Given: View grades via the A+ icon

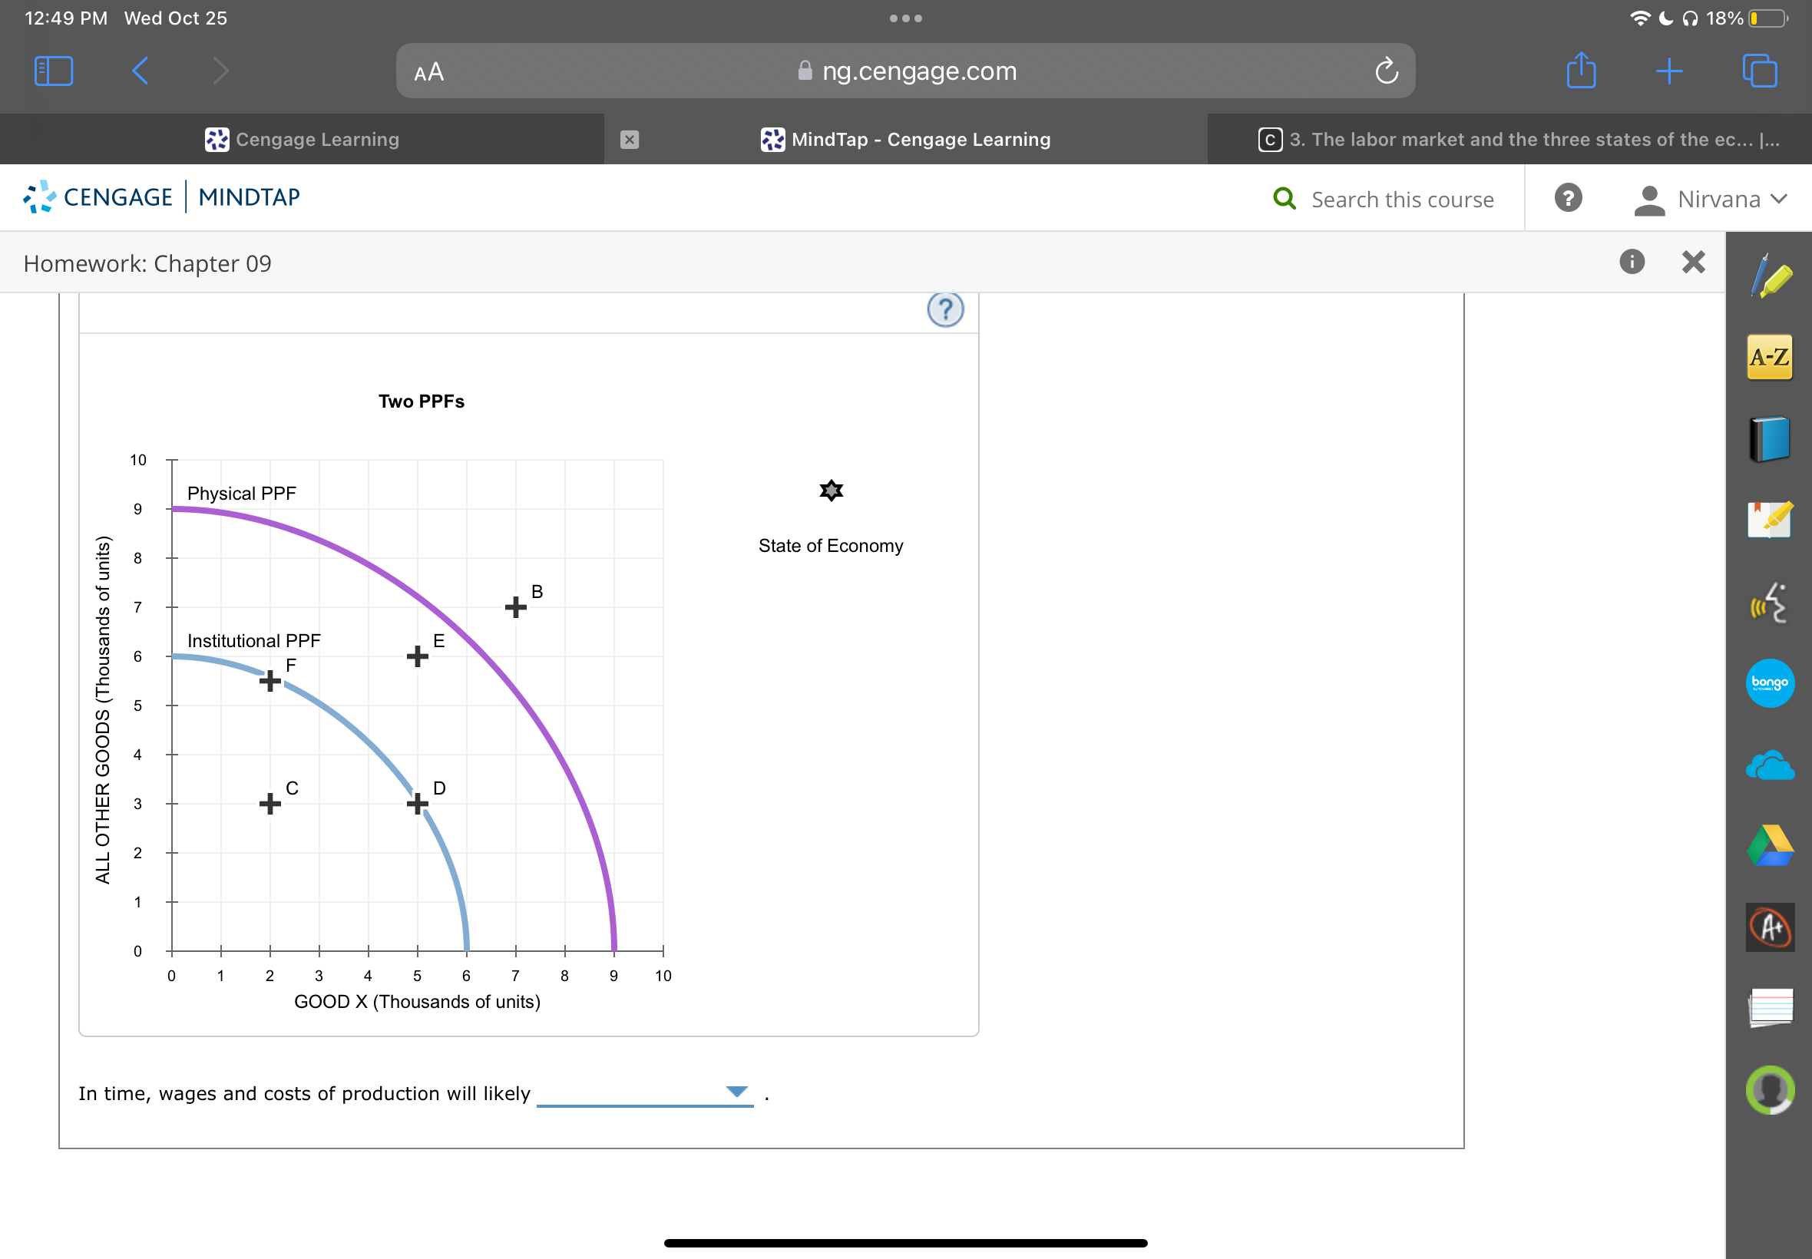Looking at the screenshot, I should 1770,927.
